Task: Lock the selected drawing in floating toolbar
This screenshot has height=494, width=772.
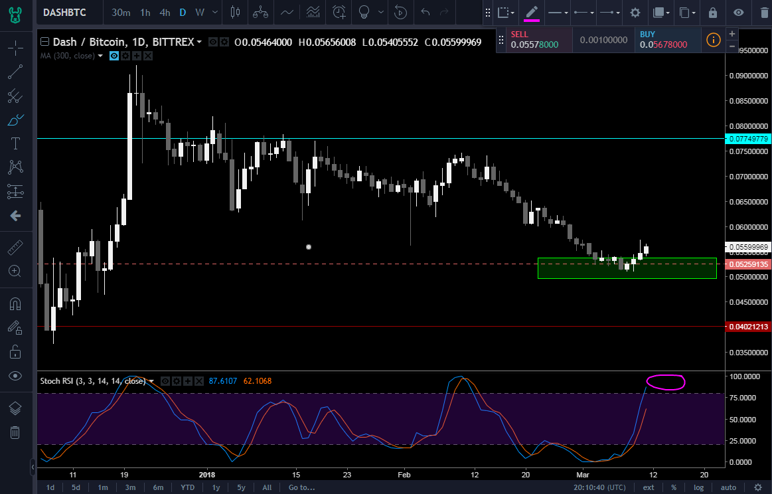Action: pyautogui.click(x=713, y=13)
